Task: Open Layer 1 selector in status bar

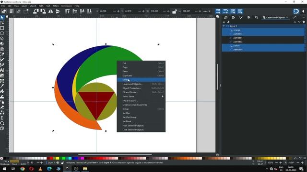Action: 51,162
